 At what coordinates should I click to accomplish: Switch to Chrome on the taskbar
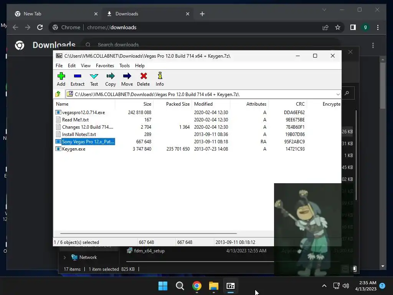pos(197,286)
